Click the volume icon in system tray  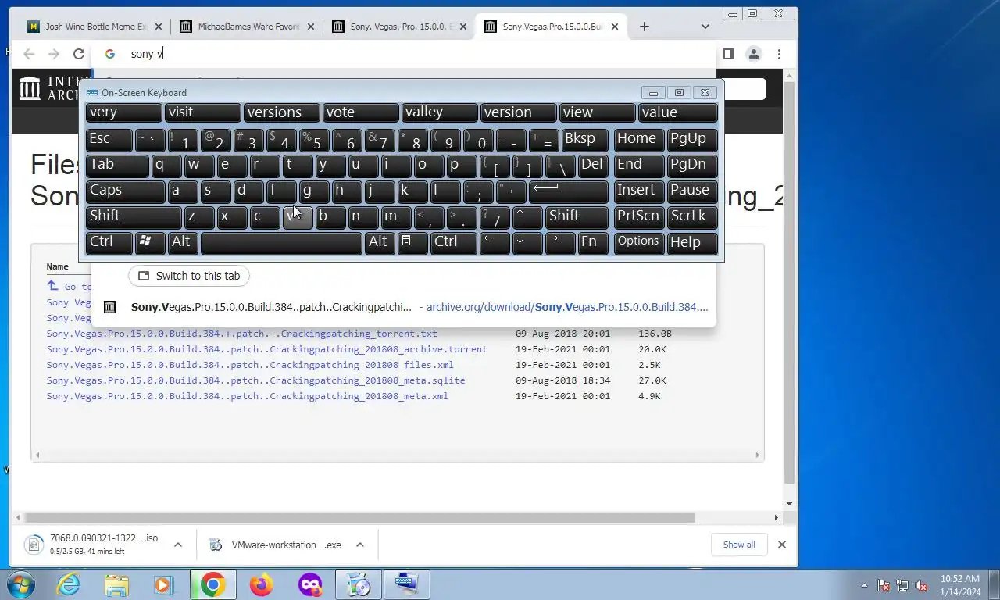point(922,585)
